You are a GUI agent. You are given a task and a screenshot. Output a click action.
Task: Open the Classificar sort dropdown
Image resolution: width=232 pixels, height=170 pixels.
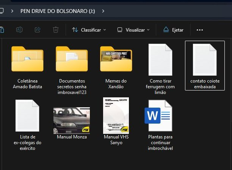click(x=89, y=30)
